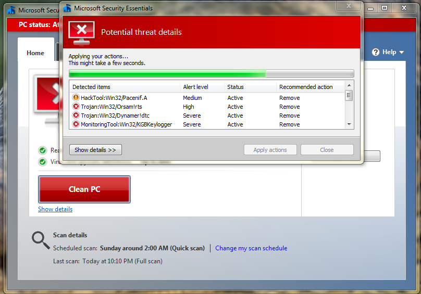421x294 pixels.
Task: Open Change my scan schedule link
Action: pos(251,248)
